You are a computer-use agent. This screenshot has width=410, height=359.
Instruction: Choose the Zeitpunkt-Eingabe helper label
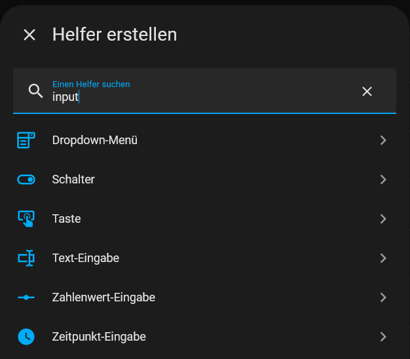pos(99,337)
